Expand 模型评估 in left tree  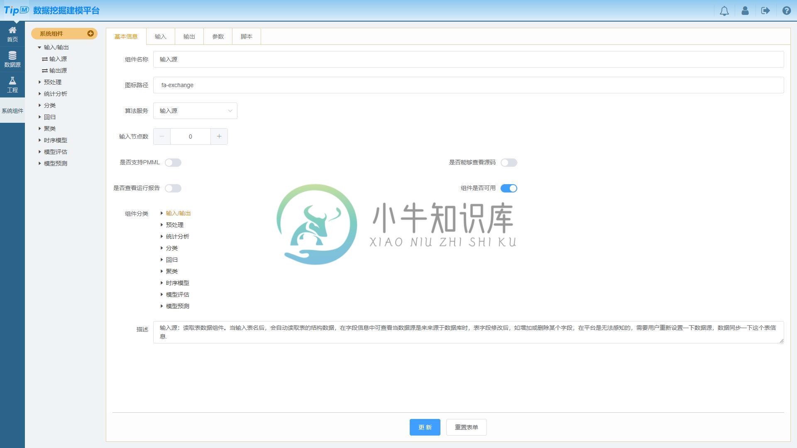point(40,152)
